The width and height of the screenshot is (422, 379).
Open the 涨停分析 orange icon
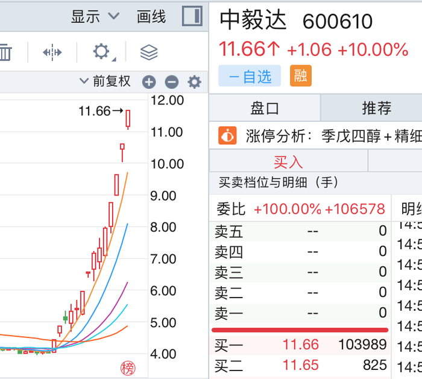(227, 136)
